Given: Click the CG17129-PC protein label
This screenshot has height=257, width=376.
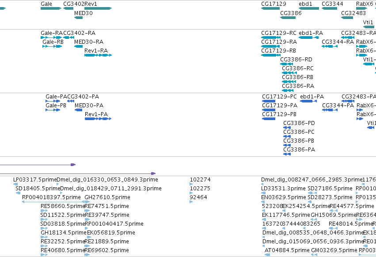Looking at the screenshot, I should [x=279, y=97].
